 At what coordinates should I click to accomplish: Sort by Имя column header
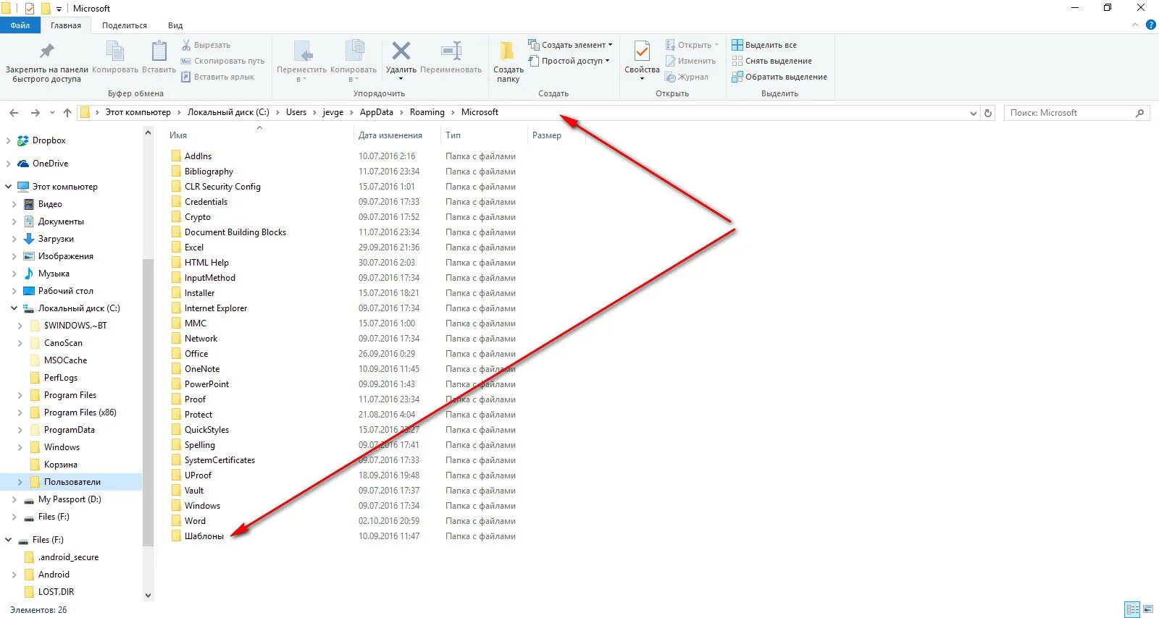click(178, 135)
